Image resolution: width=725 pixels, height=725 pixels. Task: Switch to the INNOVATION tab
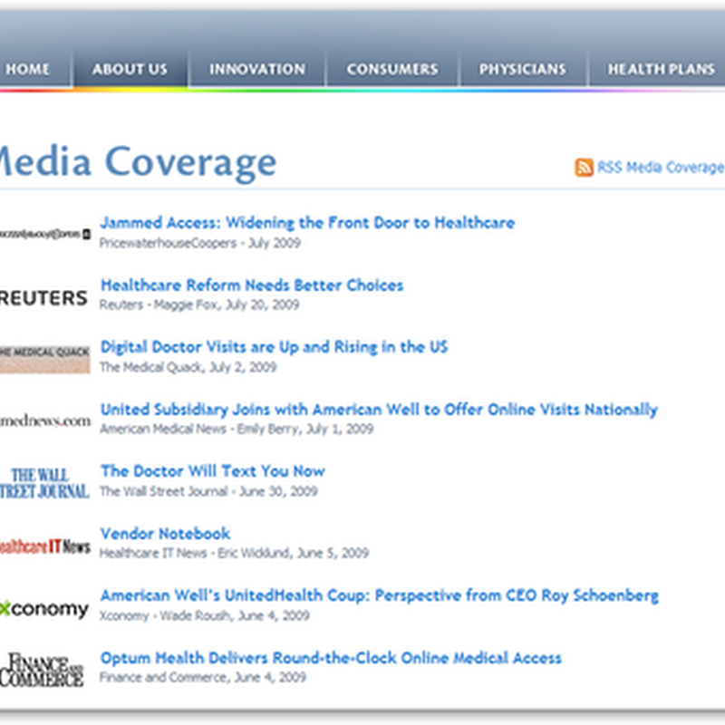click(x=257, y=70)
